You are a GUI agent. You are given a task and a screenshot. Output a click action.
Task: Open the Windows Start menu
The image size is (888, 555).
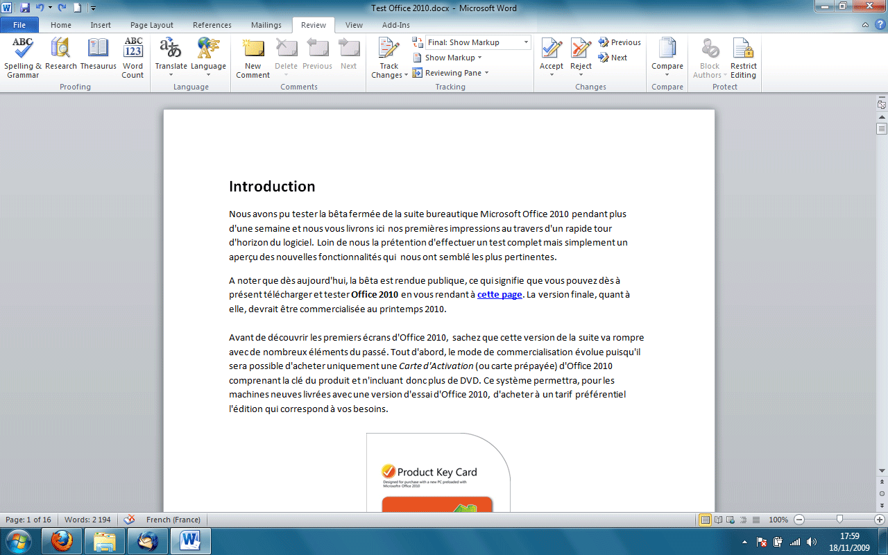pyautogui.click(x=18, y=540)
